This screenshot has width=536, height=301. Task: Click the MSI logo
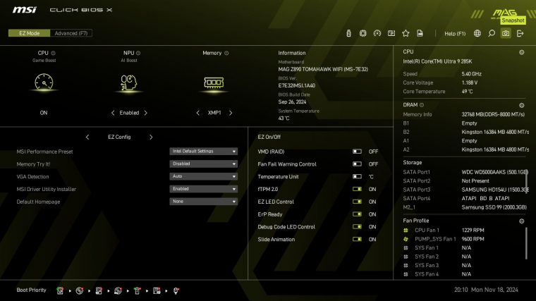point(25,10)
